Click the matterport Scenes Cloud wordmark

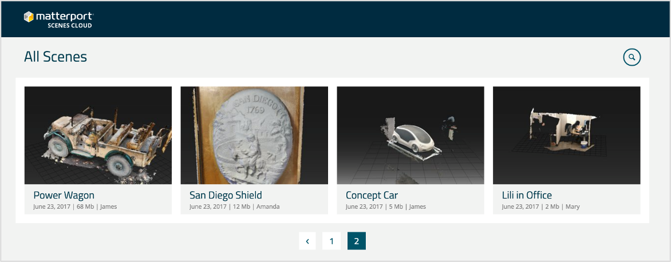[65, 19]
